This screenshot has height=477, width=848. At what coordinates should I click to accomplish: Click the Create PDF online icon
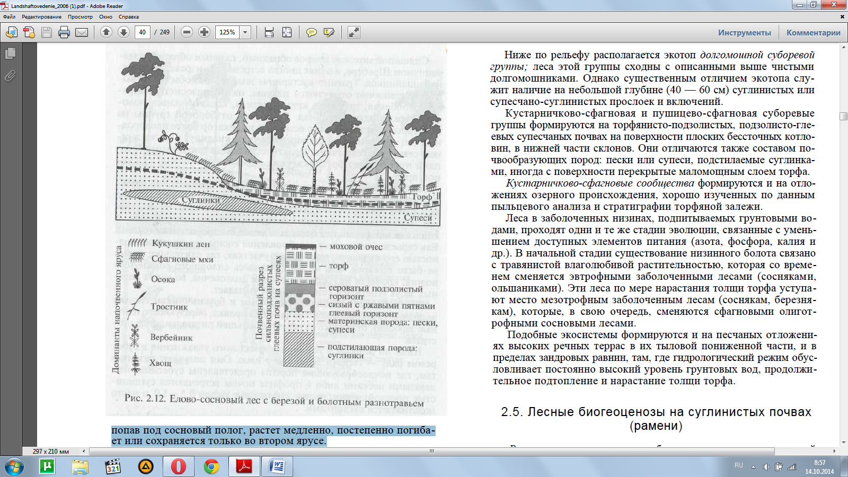pos(29,32)
